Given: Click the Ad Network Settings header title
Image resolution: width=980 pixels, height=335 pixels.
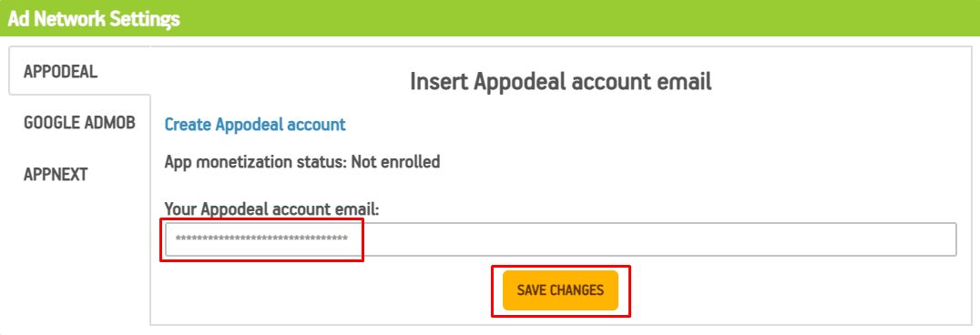Looking at the screenshot, I should (x=94, y=19).
